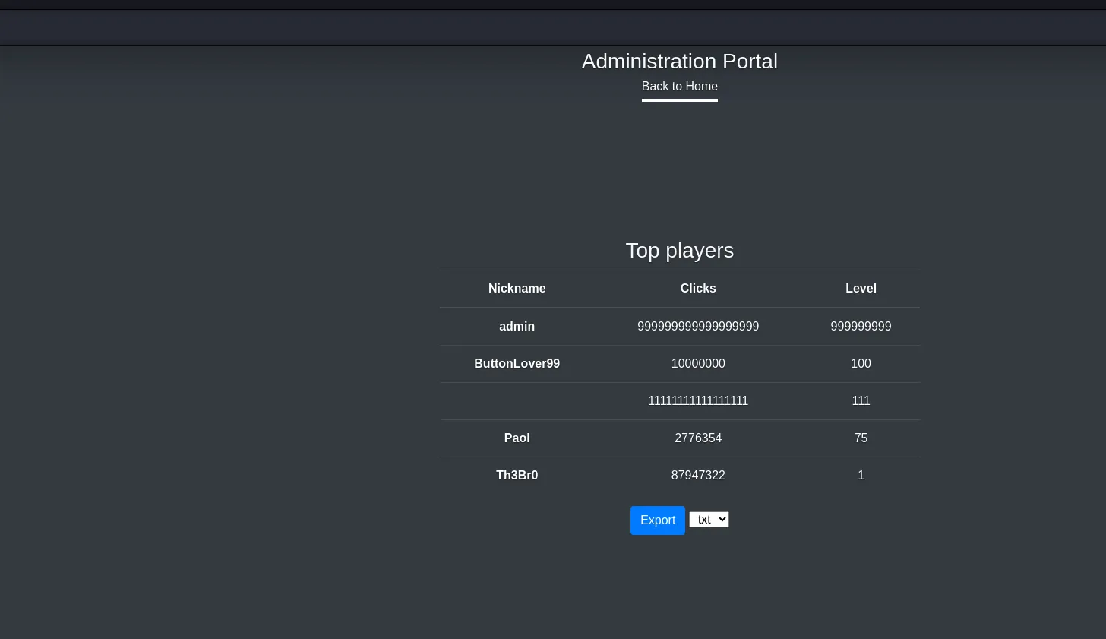The image size is (1106, 639).
Task: Click the 2776354 clicks value
Action: [x=698, y=438]
